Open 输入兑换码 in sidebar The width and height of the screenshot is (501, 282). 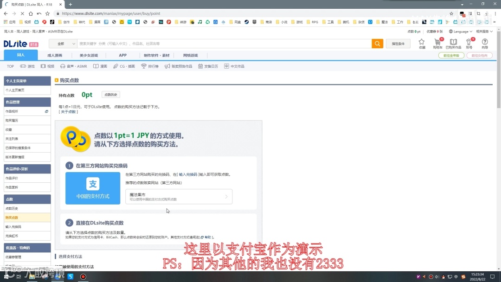[x=27, y=227]
